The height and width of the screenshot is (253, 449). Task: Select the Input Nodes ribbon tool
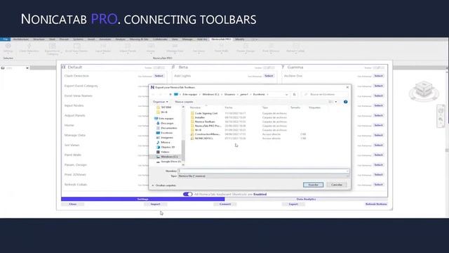103,48
